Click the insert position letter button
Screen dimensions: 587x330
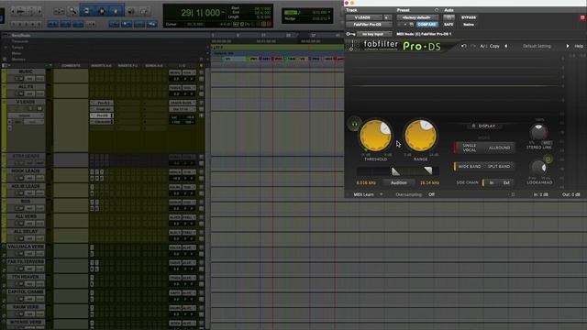pyautogui.click(x=387, y=17)
